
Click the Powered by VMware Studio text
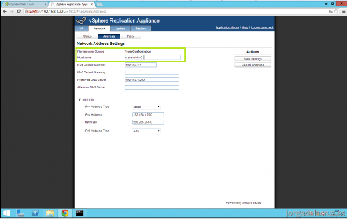(243, 203)
